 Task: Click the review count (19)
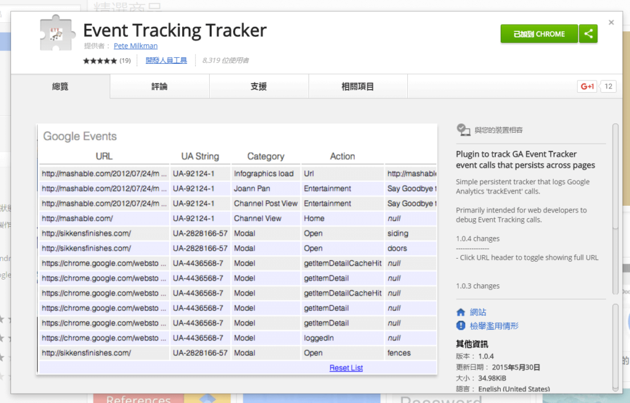pos(125,61)
